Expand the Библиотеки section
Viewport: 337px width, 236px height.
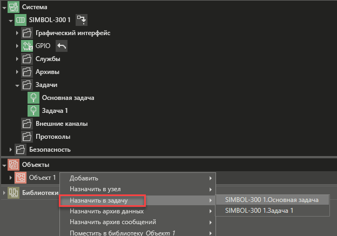[x=4, y=193]
